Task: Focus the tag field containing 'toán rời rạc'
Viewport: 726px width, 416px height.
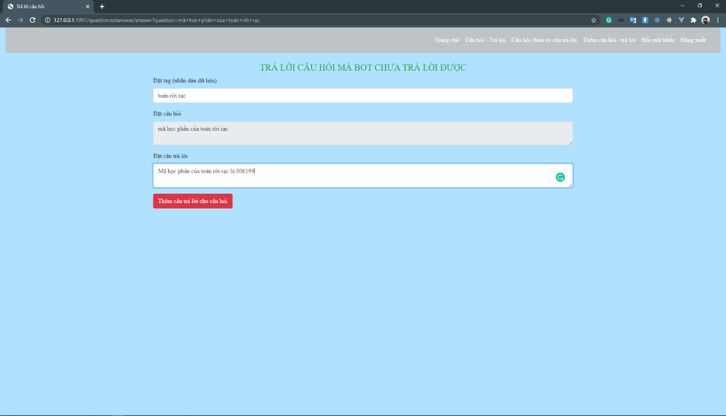Action: 362,95
